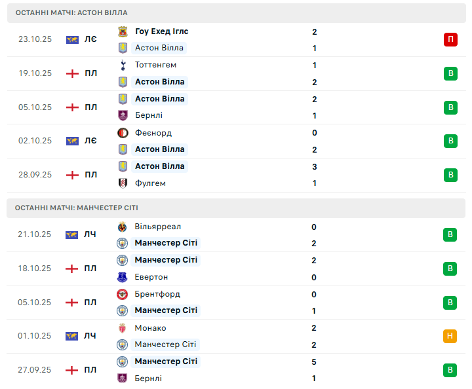Click the red loss badge for 23.10.25
Image resolution: width=472 pixels, height=389 pixels.
pyautogui.click(x=450, y=39)
